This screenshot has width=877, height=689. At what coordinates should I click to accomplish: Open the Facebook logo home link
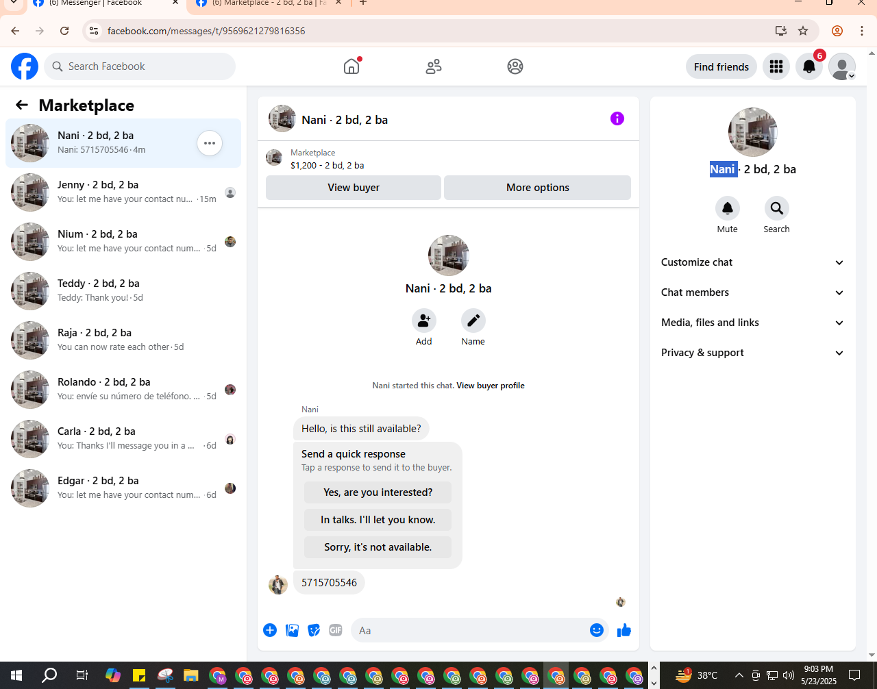point(25,66)
